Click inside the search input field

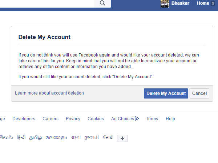[47, 3]
